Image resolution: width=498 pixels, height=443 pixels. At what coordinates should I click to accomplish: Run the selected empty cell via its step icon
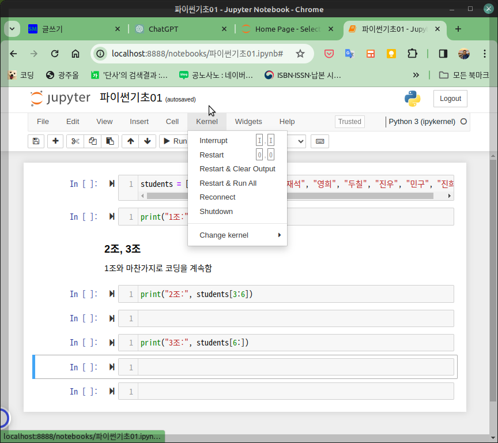(x=112, y=367)
